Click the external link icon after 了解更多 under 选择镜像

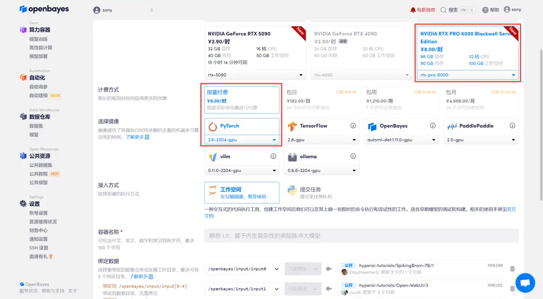pos(147,137)
